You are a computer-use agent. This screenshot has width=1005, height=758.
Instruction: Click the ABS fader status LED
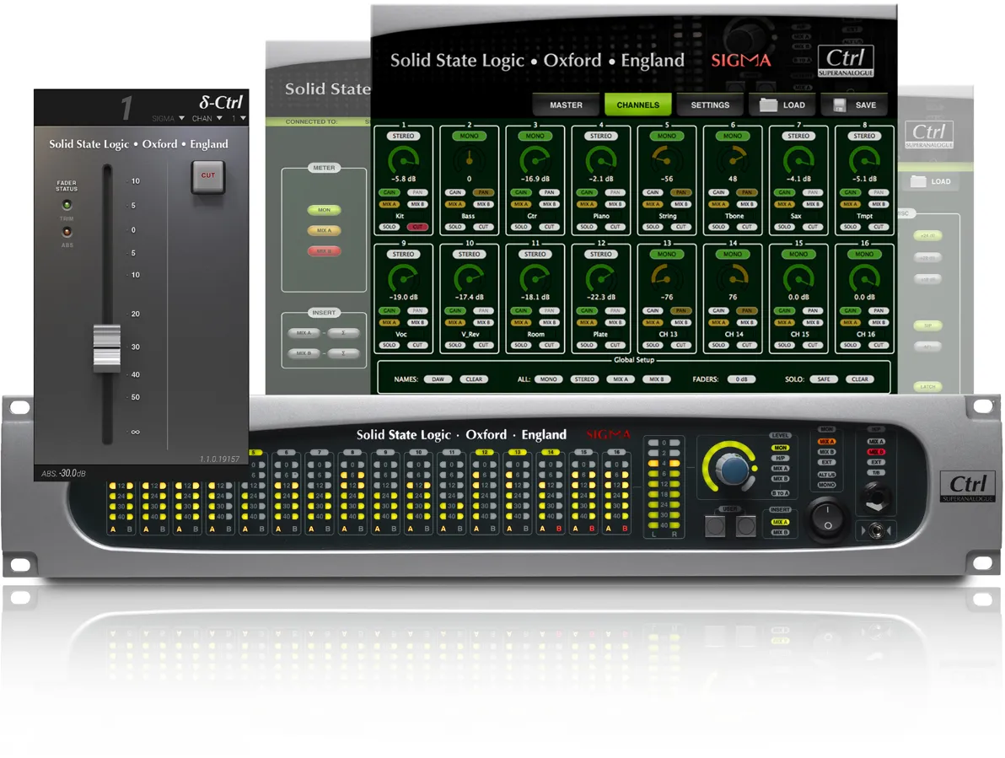click(x=67, y=231)
